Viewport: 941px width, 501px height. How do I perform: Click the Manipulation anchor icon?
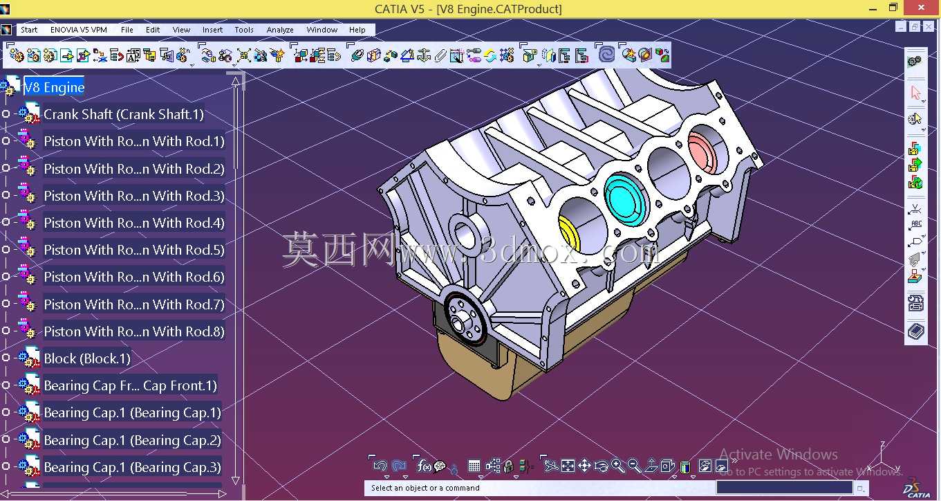click(x=423, y=55)
